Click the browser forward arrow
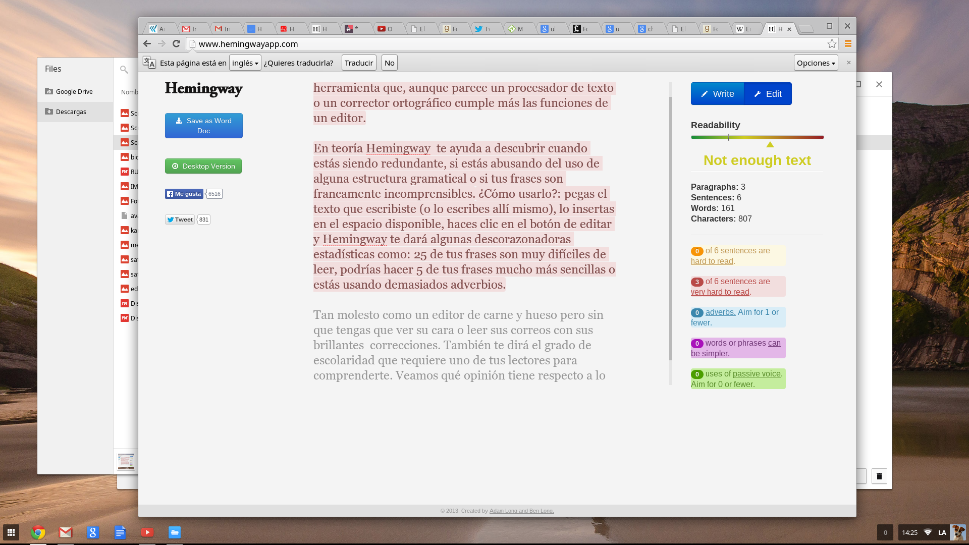Screen dimensions: 969x545 [161, 44]
